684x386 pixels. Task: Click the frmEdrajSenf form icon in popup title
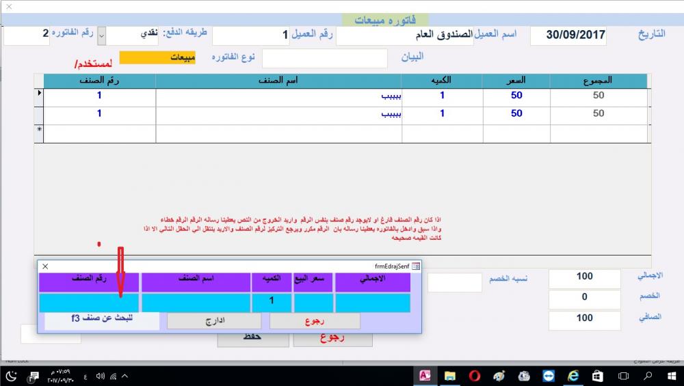(x=416, y=266)
